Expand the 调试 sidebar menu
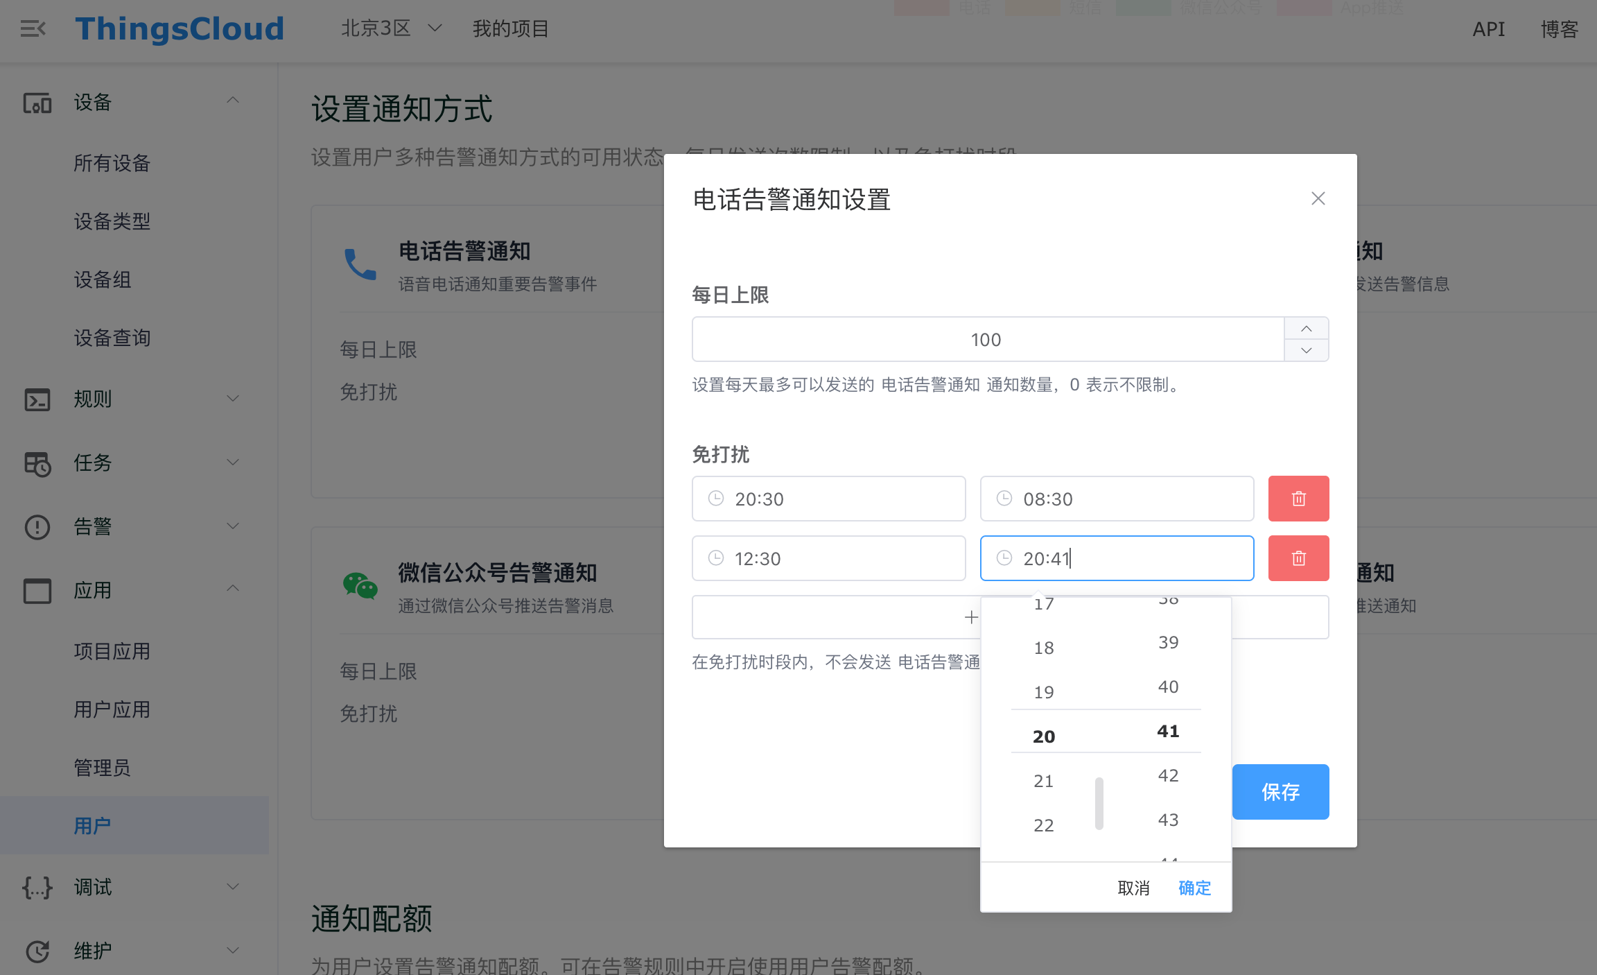Viewport: 1597px width, 975px height. [x=233, y=887]
